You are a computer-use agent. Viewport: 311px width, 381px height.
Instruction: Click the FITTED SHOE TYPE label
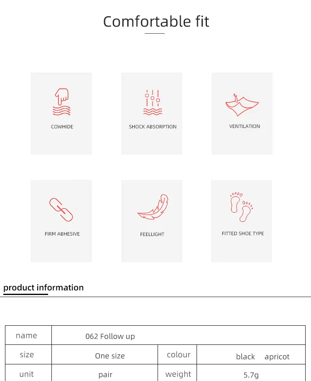point(243,234)
